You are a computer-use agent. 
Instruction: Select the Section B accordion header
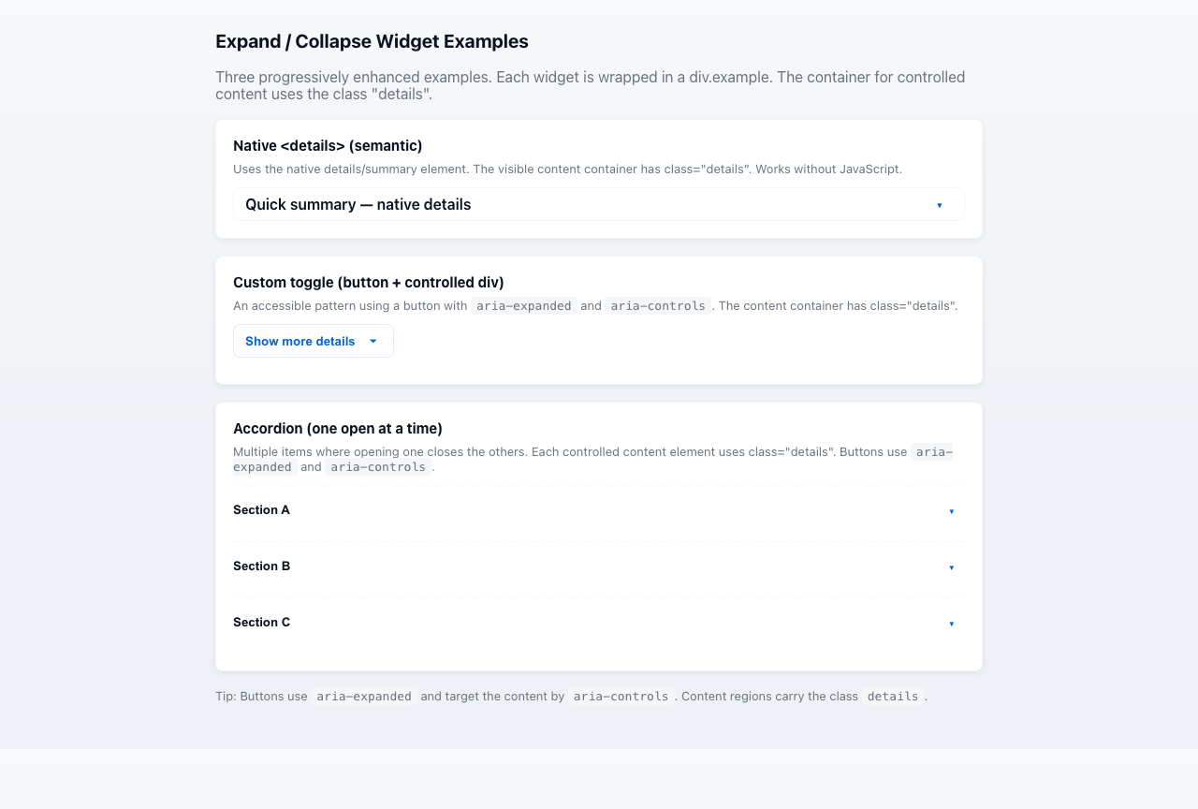[598, 567]
